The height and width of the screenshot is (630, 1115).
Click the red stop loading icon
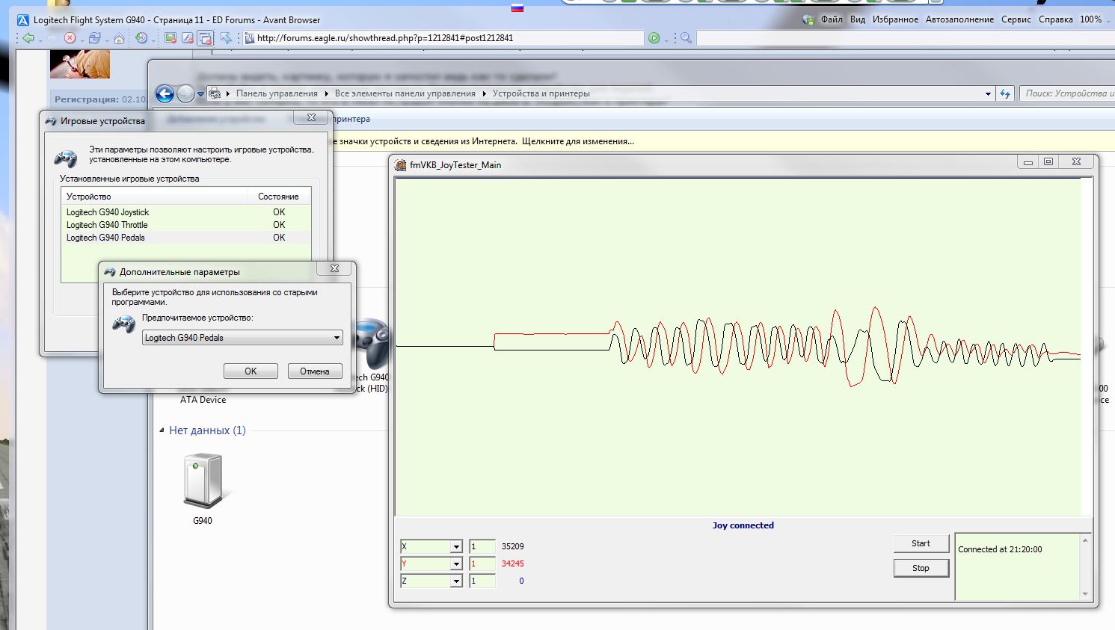pos(70,38)
